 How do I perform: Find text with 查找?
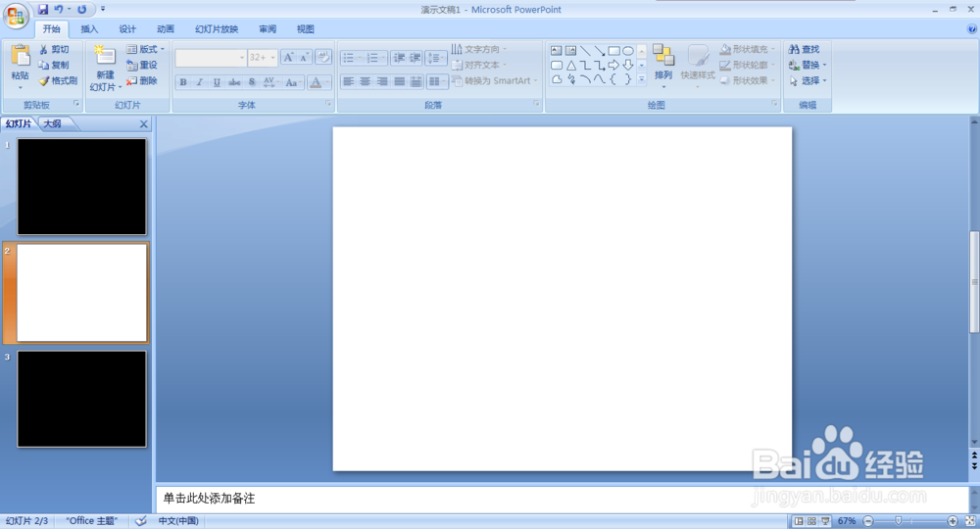[x=805, y=49]
